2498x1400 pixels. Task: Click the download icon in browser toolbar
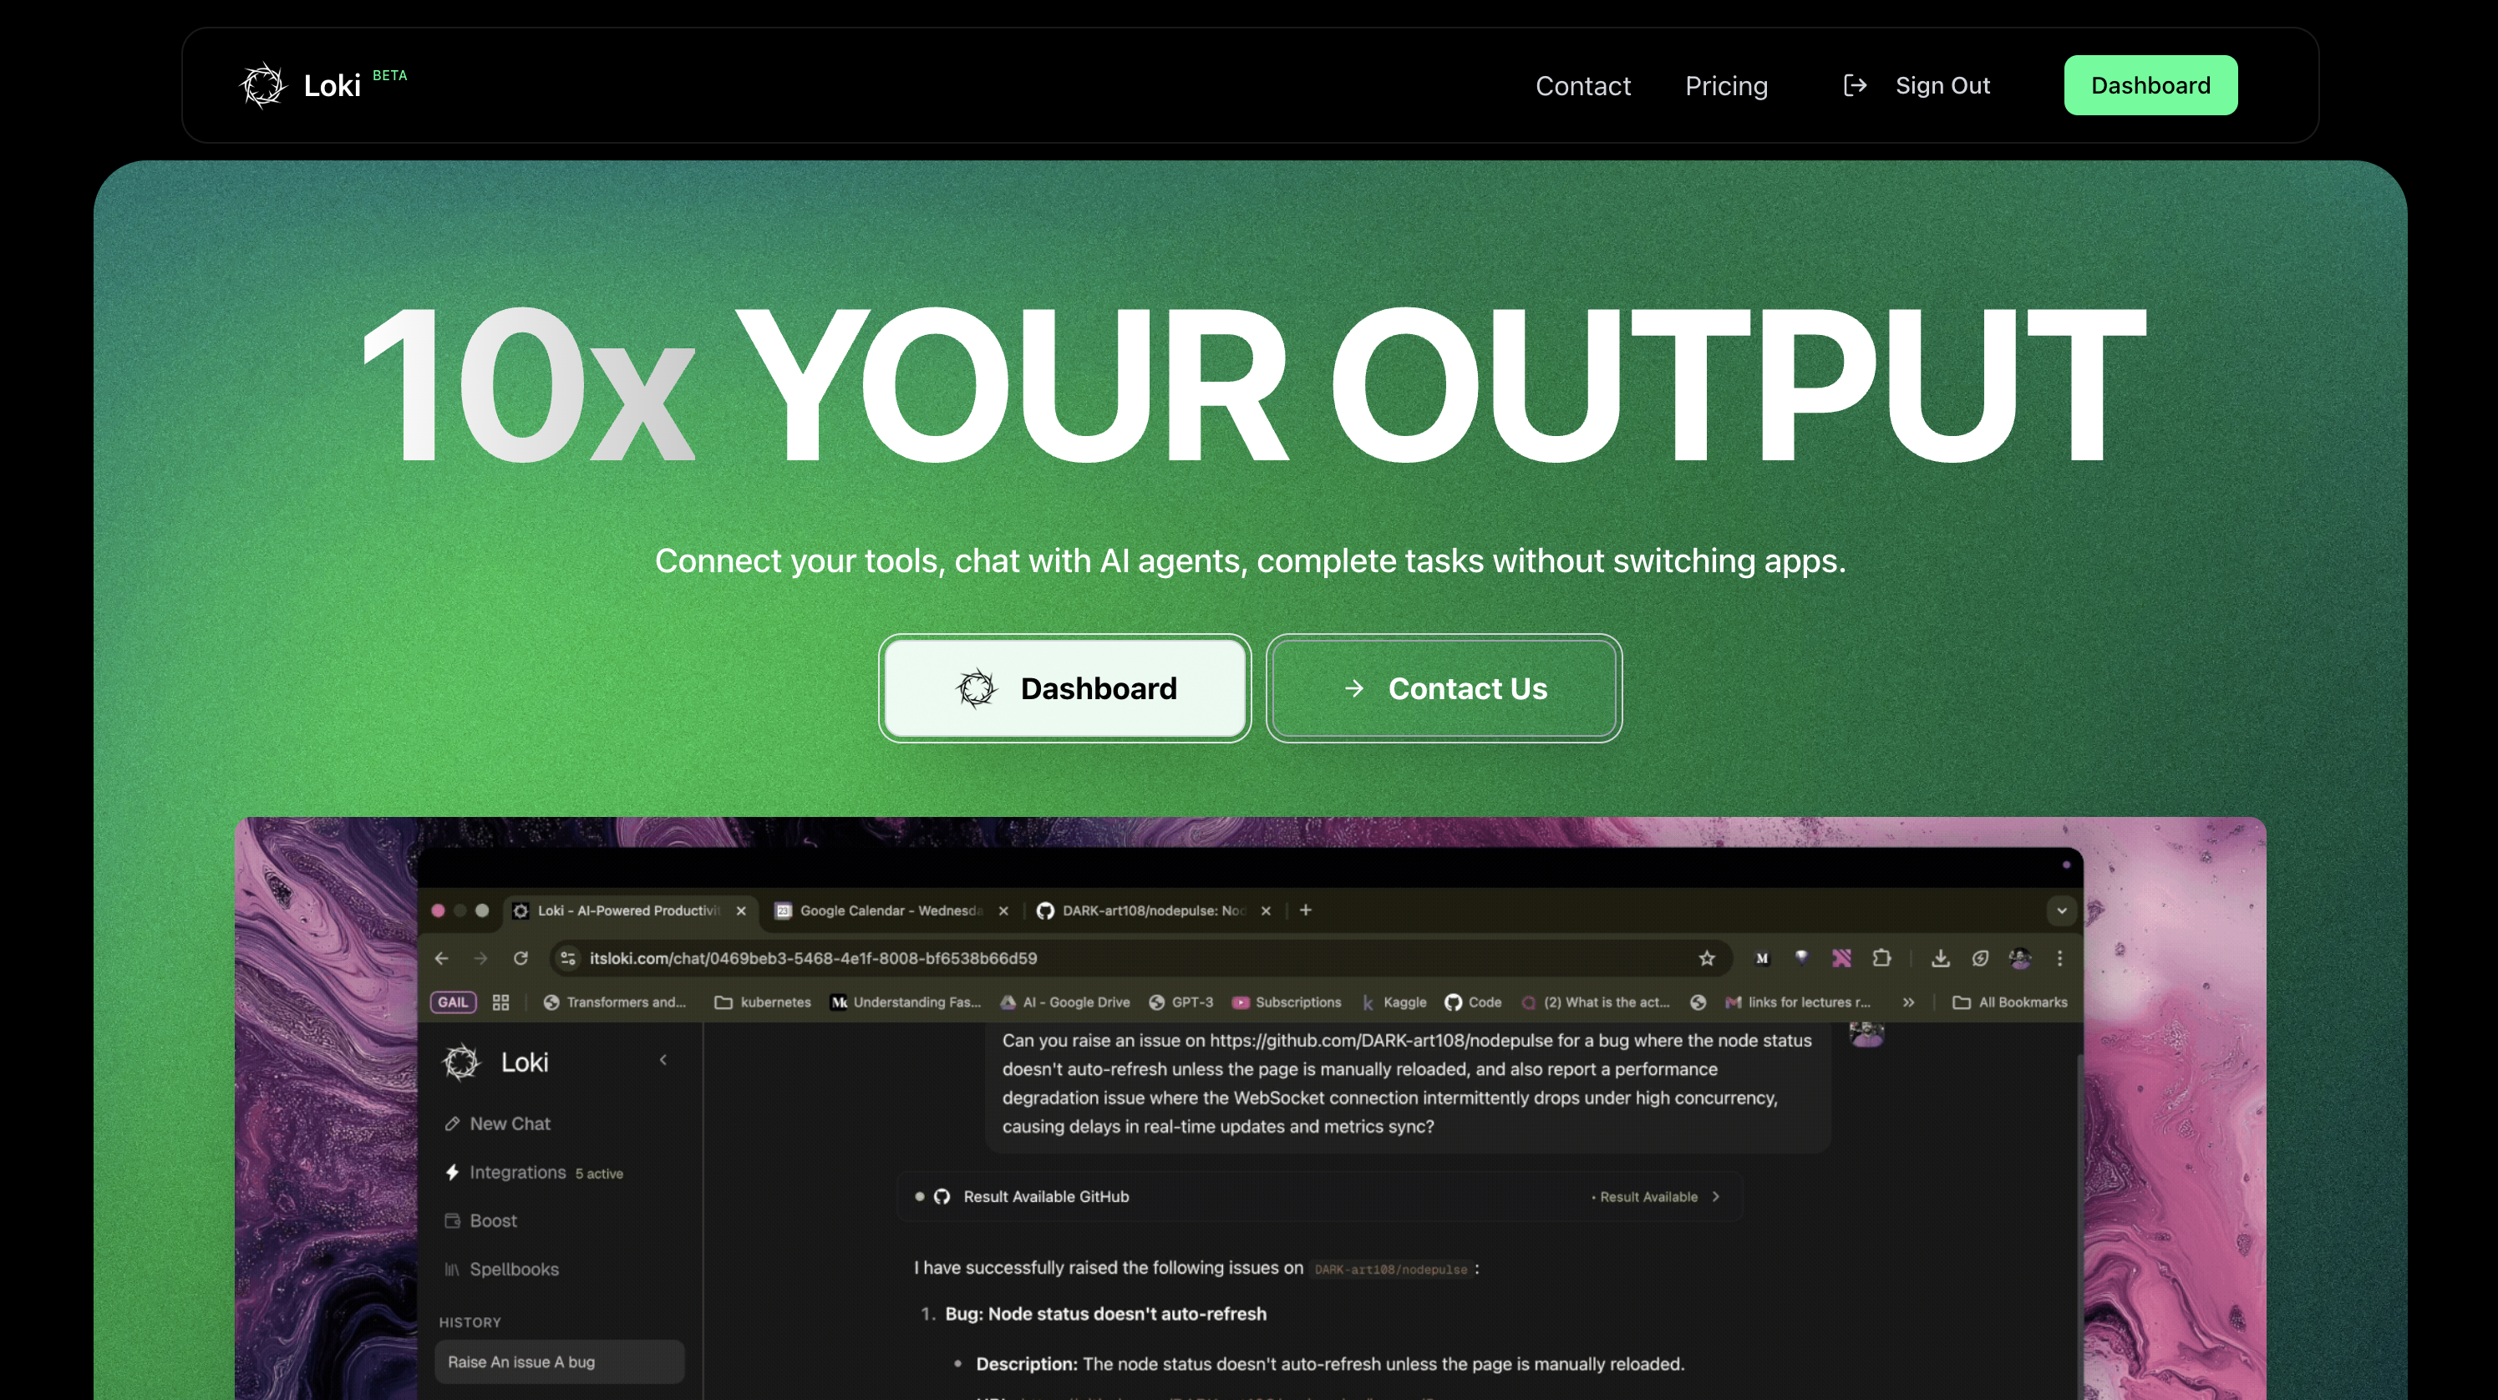click(x=1939, y=958)
